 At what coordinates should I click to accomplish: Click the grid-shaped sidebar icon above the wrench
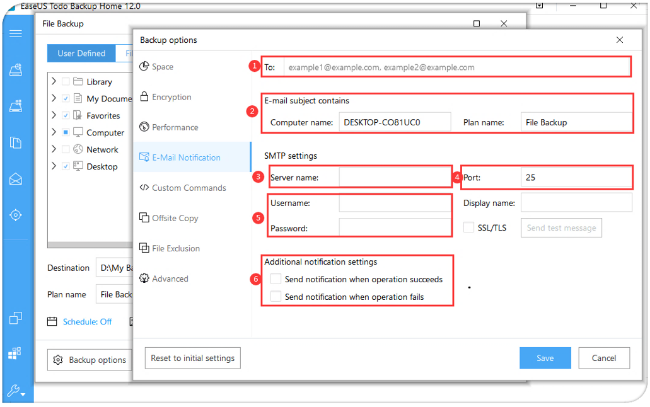click(x=15, y=353)
